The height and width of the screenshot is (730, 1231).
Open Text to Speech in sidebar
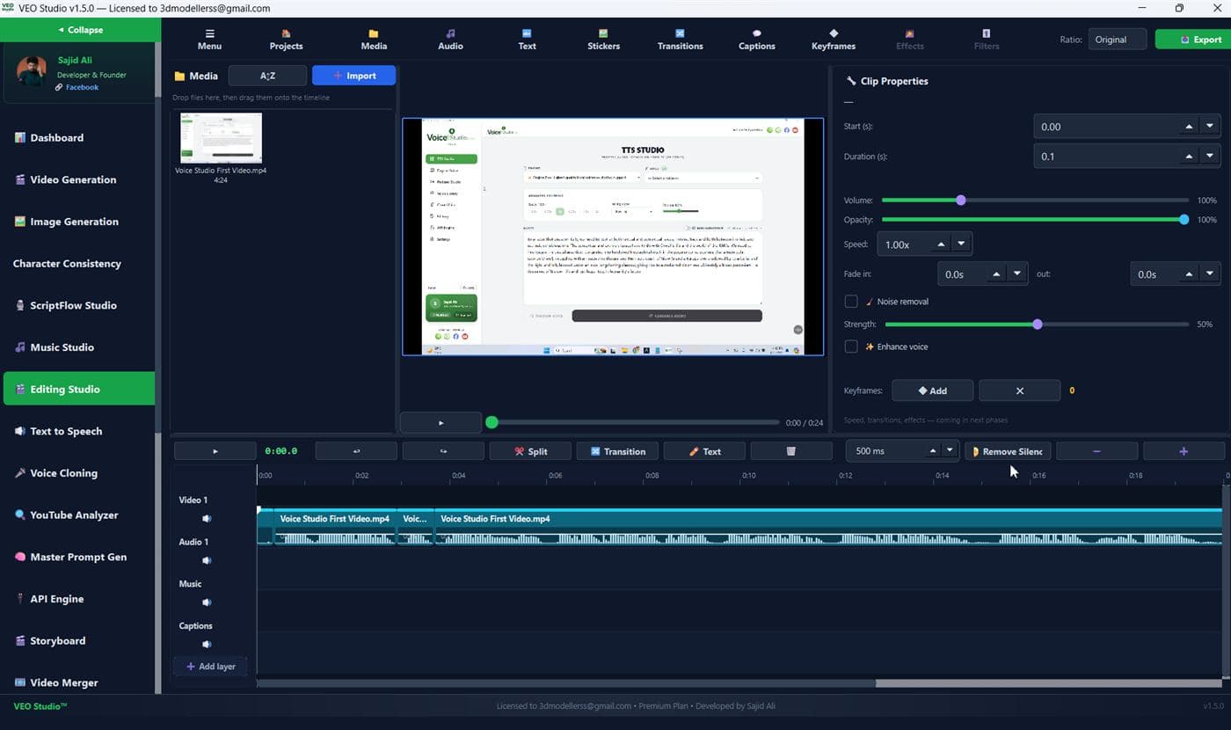pyautogui.click(x=79, y=431)
